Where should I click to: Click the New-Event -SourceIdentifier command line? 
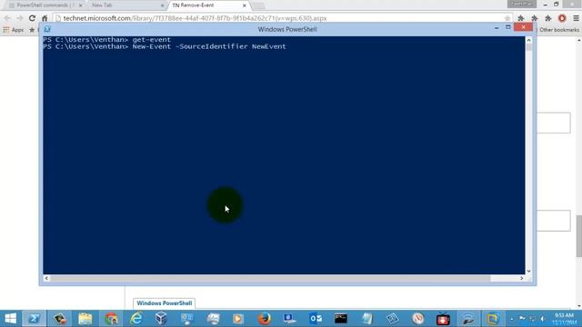tap(209, 46)
